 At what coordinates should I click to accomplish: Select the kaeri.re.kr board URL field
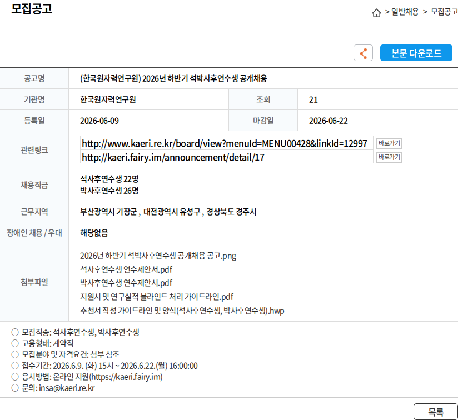(x=227, y=143)
